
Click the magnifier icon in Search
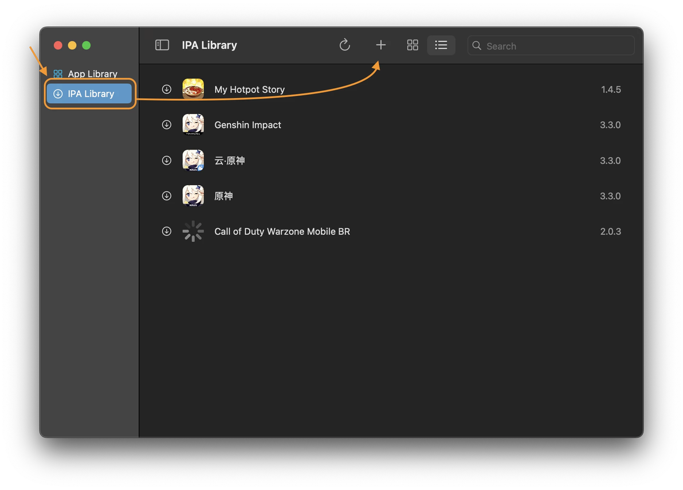(x=477, y=46)
